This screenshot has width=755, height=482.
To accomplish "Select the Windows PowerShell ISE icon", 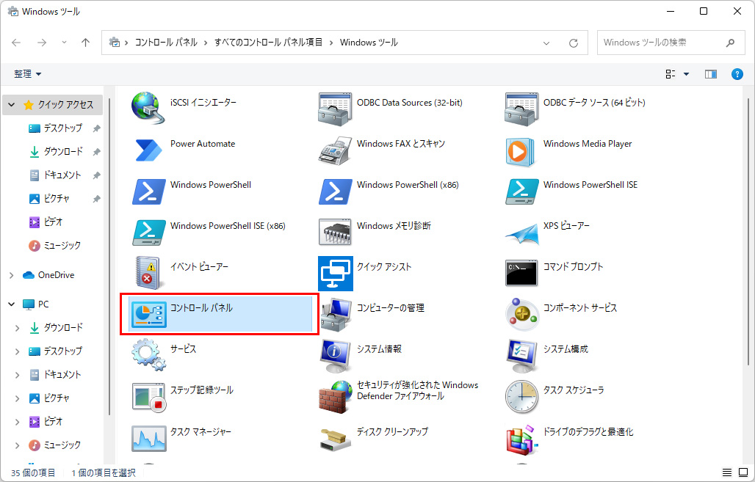I will click(522, 191).
